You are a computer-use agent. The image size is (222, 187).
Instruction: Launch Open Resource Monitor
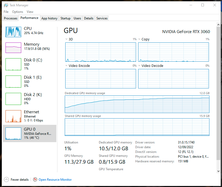click(55, 179)
